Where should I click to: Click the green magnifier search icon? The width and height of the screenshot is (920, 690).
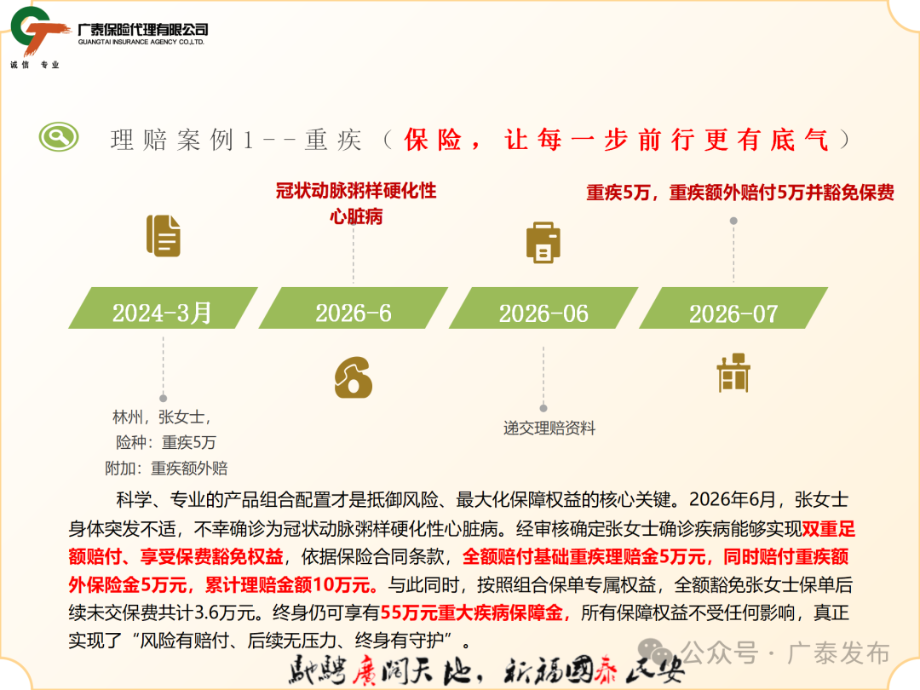point(59,136)
